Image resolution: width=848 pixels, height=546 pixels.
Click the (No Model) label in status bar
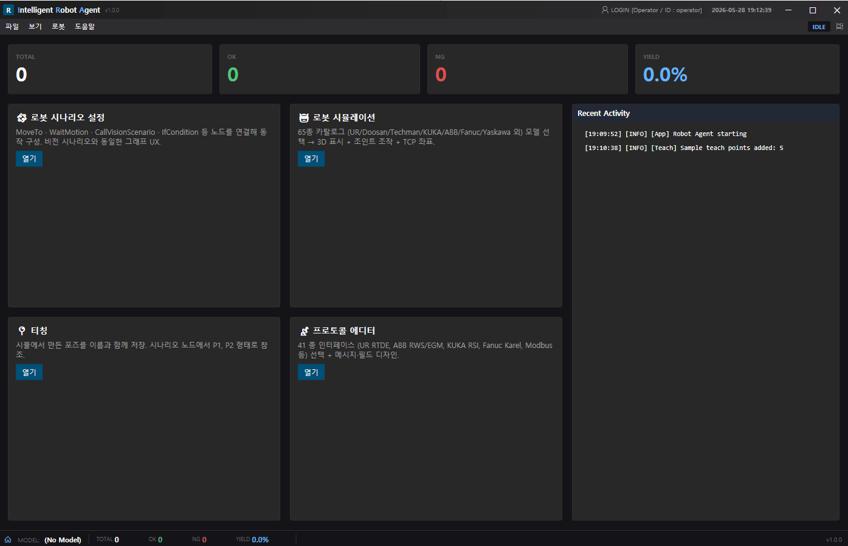click(x=63, y=540)
